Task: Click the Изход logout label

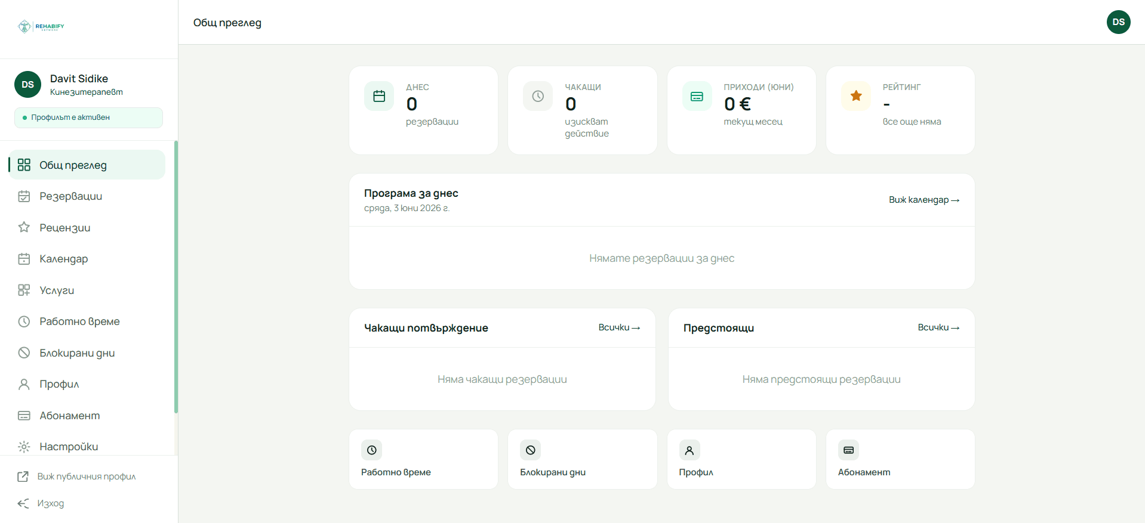Action: (x=51, y=503)
